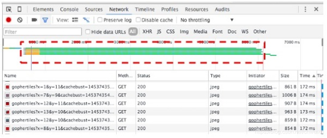Select request gophertiles?x=8&y=11

(63, 128)
